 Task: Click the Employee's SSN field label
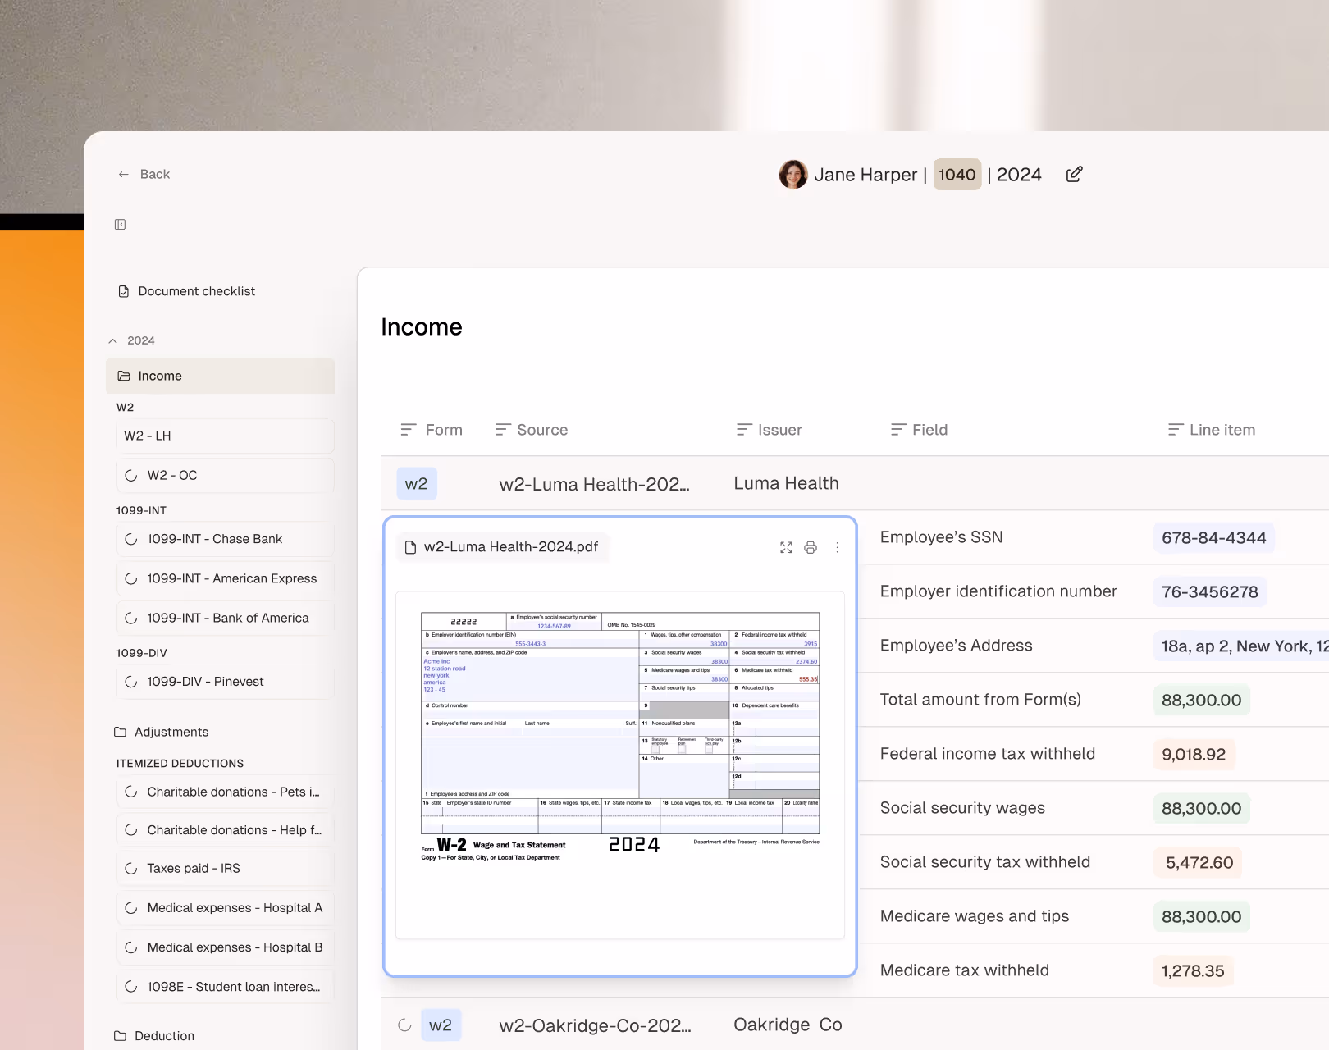tap(941, 537)
